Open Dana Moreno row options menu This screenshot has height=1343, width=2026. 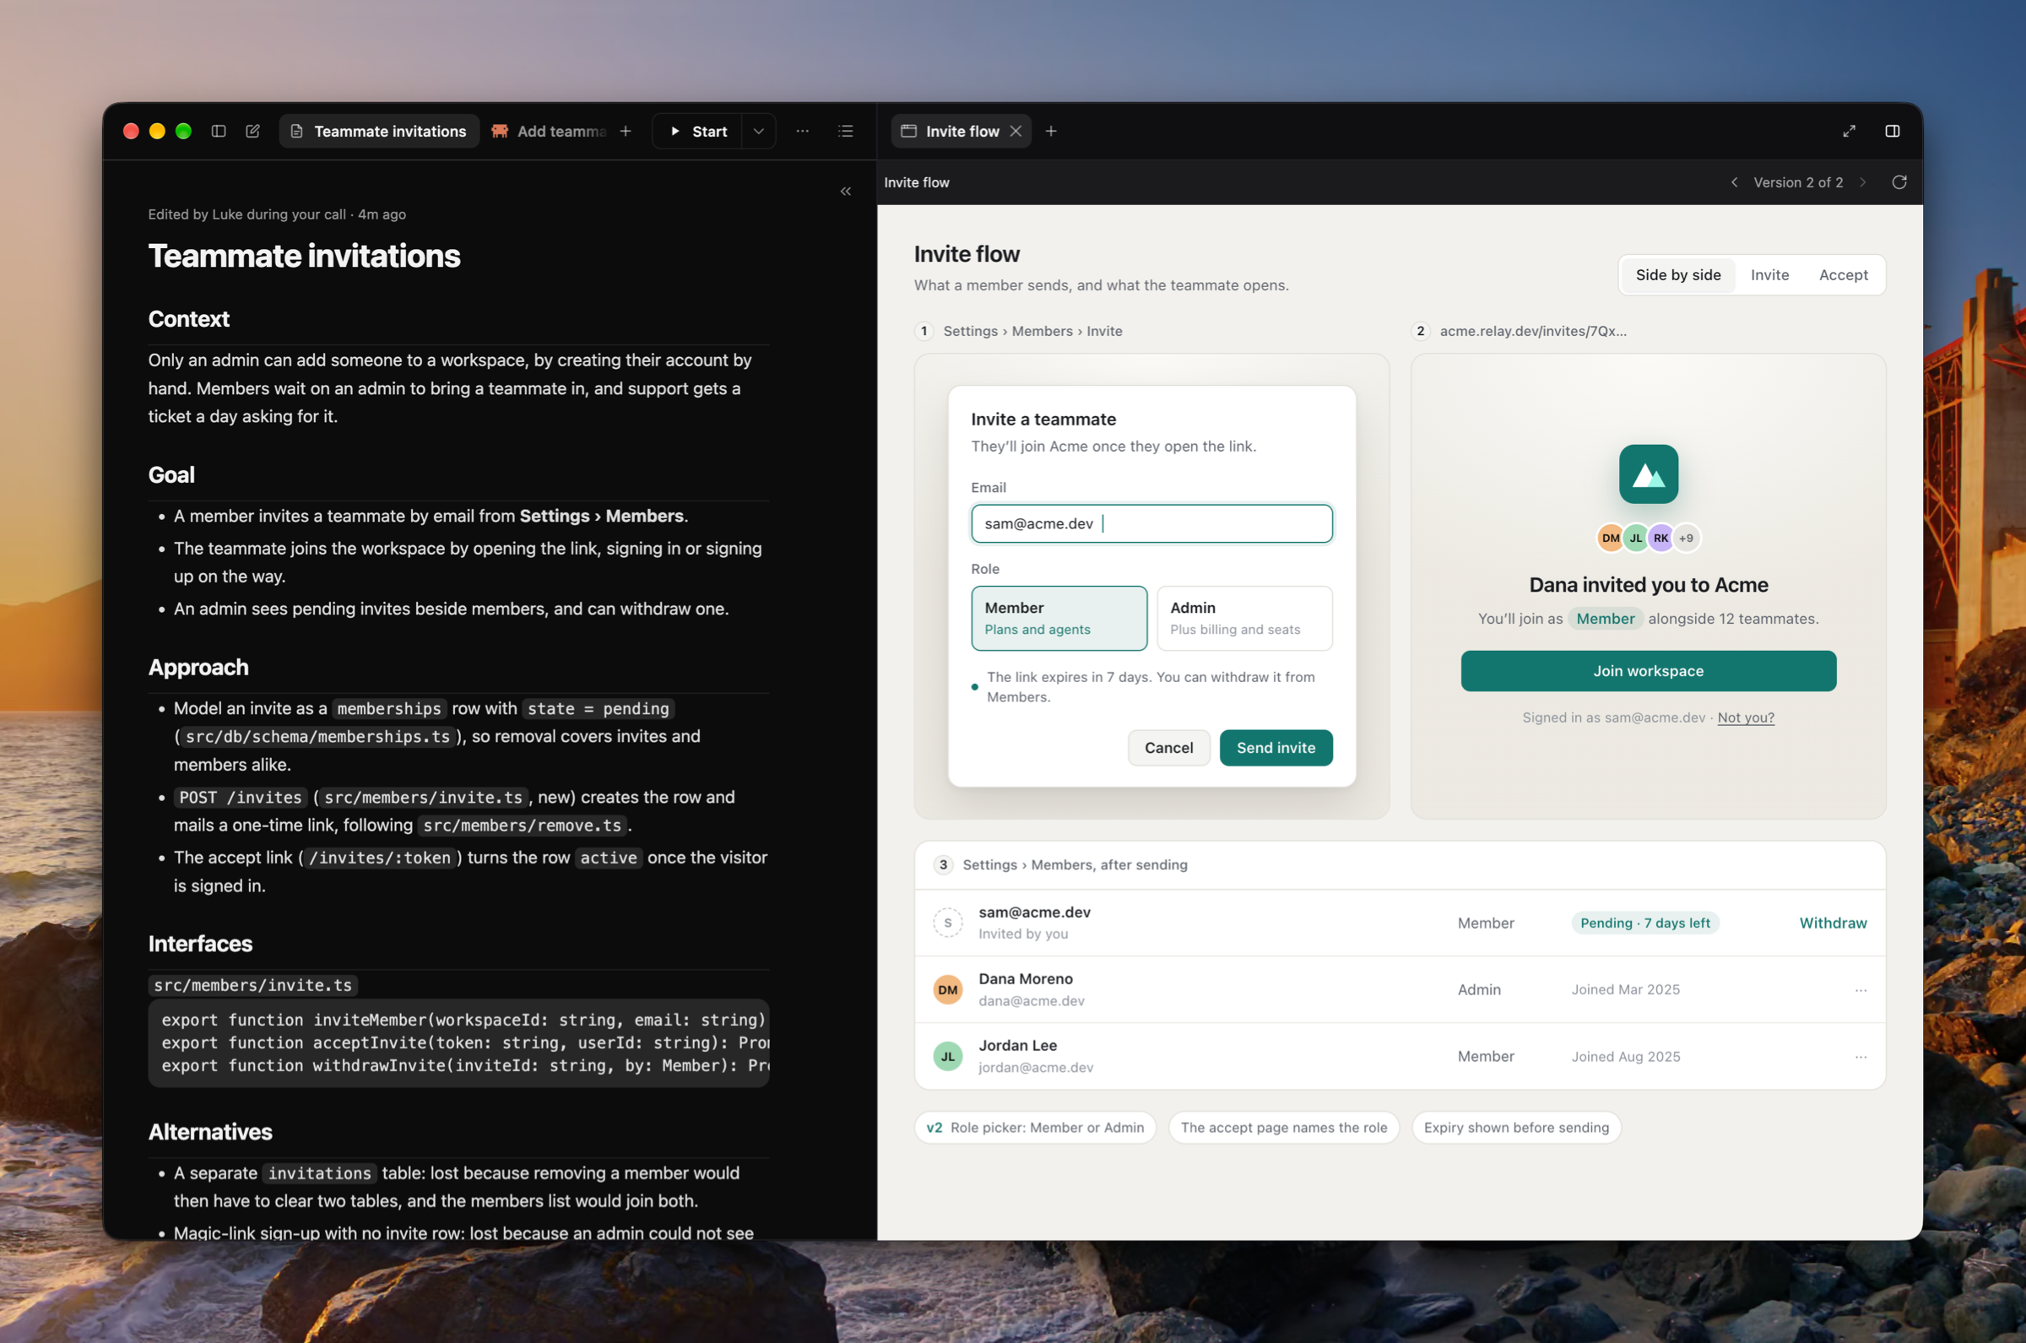point(1860,990)
